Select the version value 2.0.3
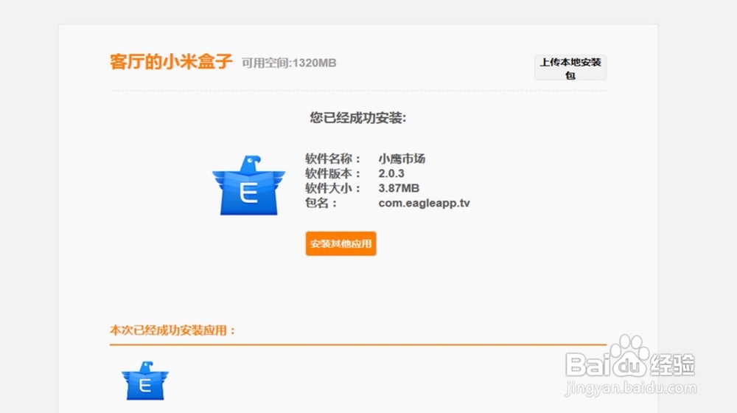This screenshot has width=737, height=413. click(391, 173)
